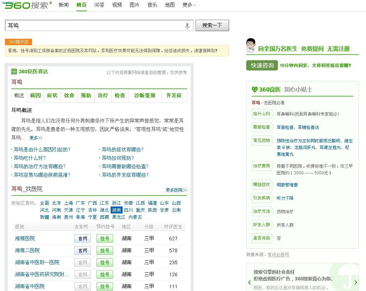This screenshot has height=291, width=366.
Task: Open 官网 for 湘雅二医院
Action: coord(83,250)
